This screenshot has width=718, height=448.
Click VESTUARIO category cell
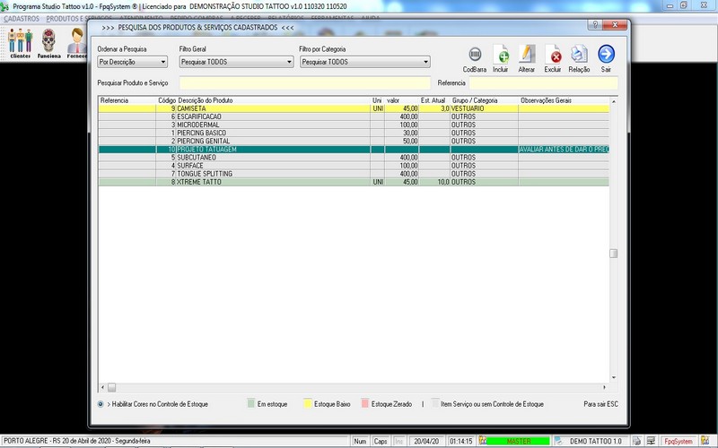coord(485,108)
